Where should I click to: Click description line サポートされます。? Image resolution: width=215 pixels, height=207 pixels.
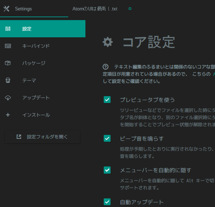point(140,188)
